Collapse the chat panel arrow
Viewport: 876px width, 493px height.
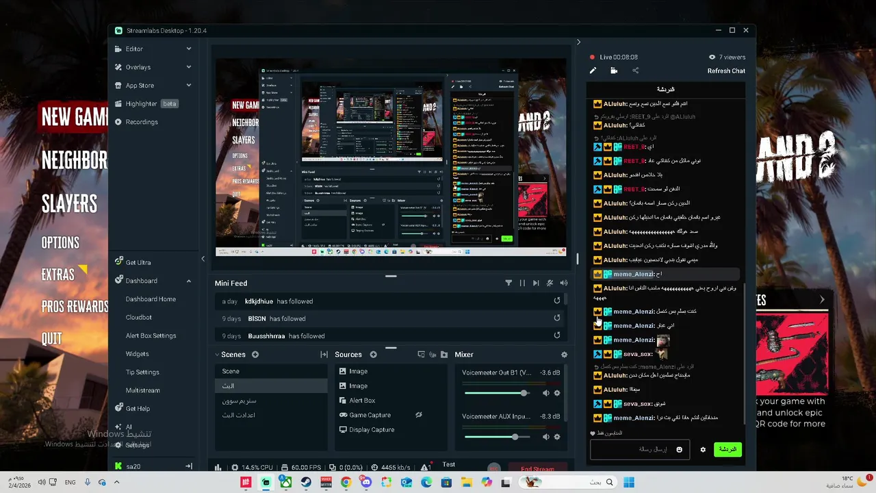(x=578, y=42)
